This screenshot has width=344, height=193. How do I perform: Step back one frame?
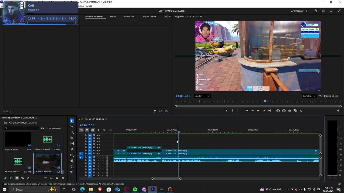(x=252, y=110)
